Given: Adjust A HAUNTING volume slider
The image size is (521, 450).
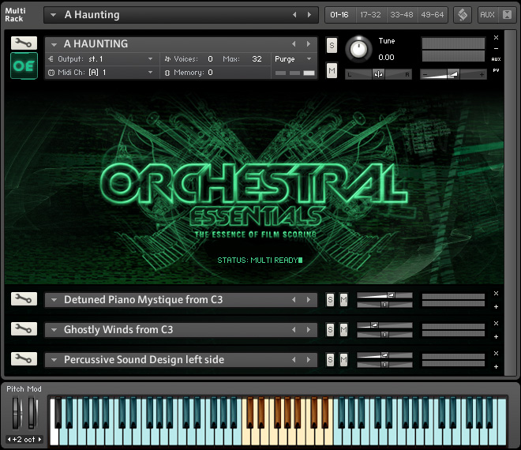Looking at the screenshot, I should [453, 74].
